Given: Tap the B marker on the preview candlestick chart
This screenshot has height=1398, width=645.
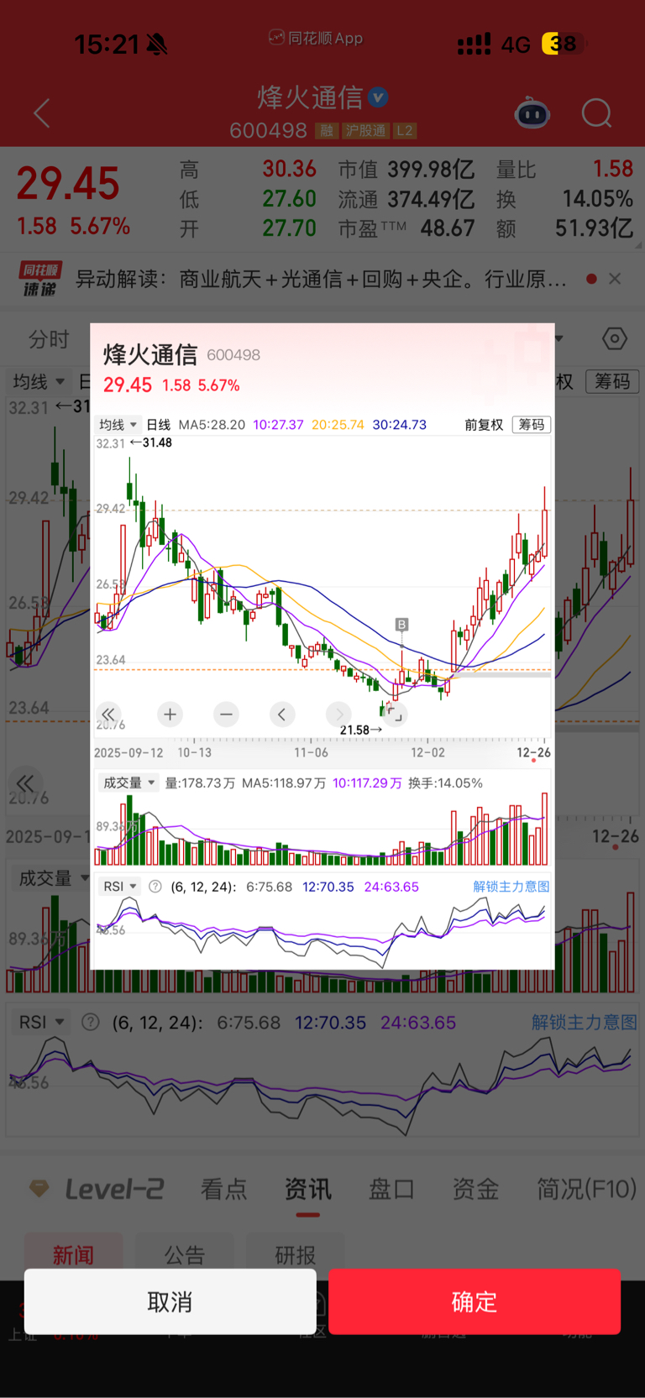Looking at the screenshot, I should point(401,625).
